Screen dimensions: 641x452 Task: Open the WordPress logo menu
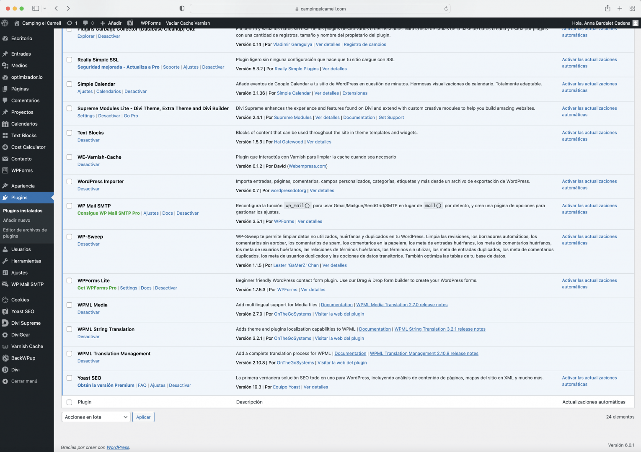tap(5, 23)
